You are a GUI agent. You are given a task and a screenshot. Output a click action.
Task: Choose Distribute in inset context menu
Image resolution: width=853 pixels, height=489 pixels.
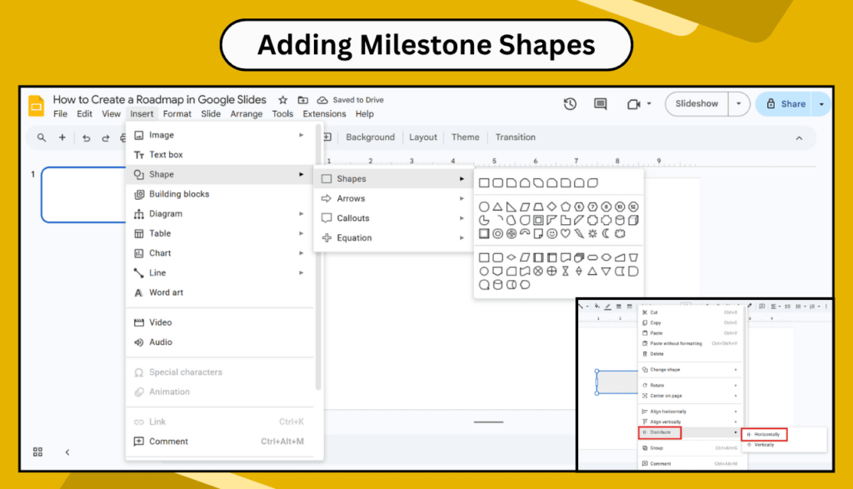[x=688, y=432]
